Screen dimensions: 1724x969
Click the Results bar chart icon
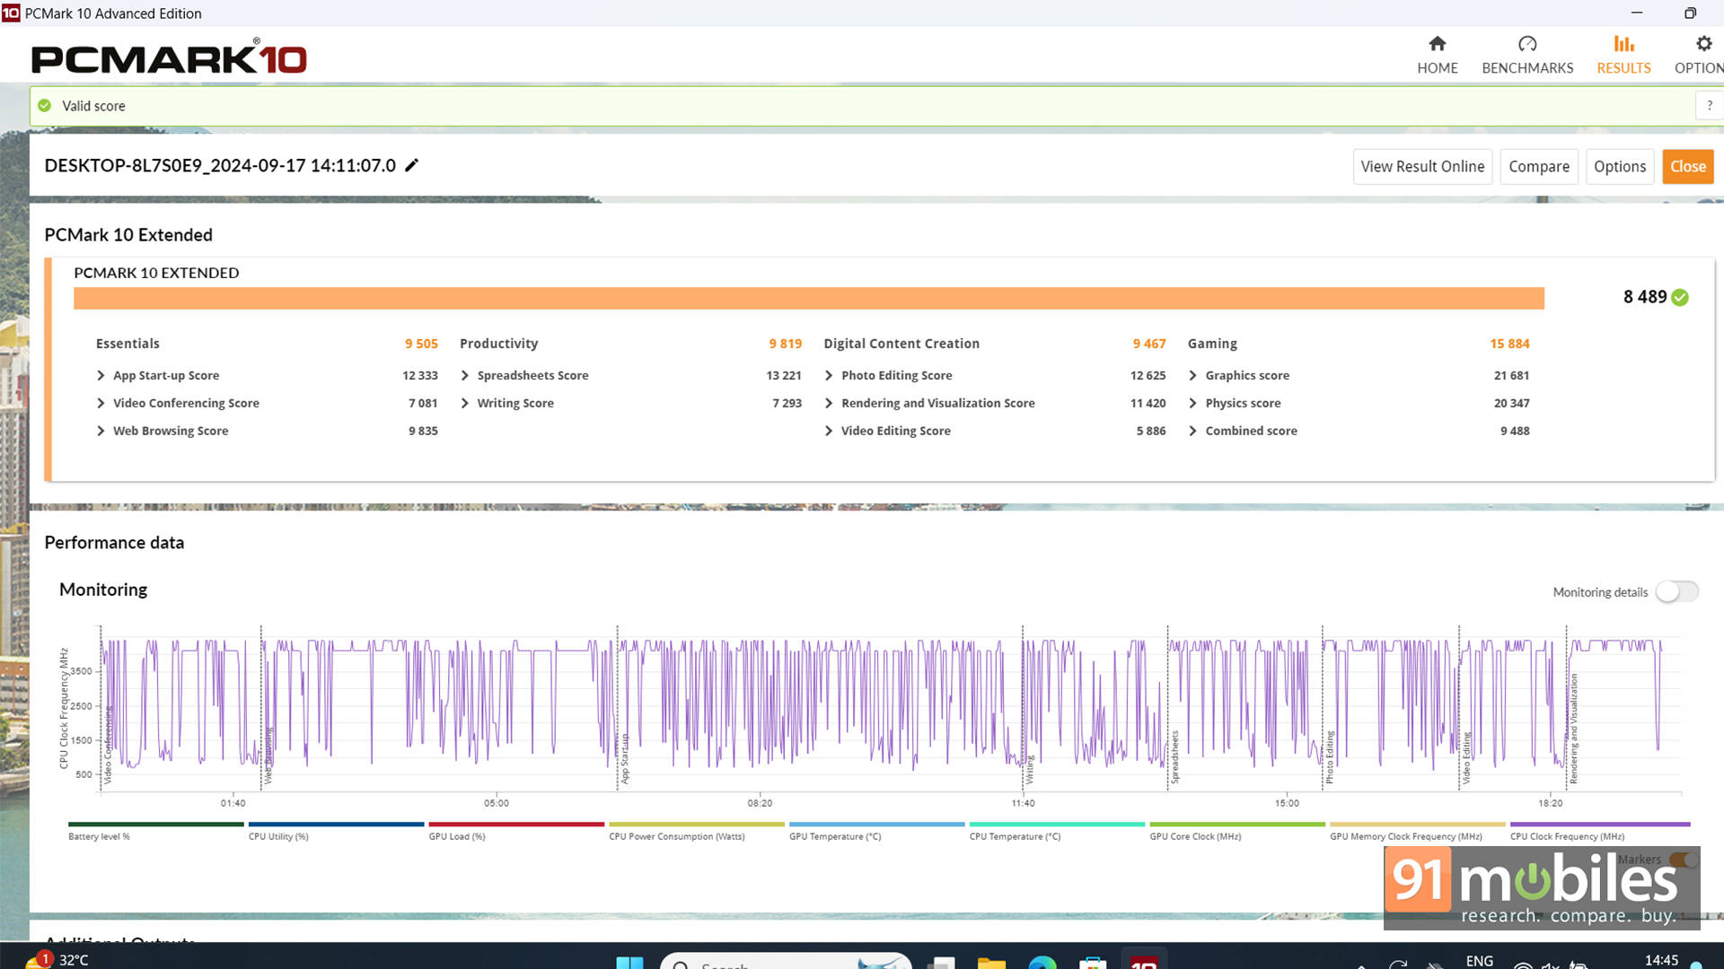(x=1623, y=44)
